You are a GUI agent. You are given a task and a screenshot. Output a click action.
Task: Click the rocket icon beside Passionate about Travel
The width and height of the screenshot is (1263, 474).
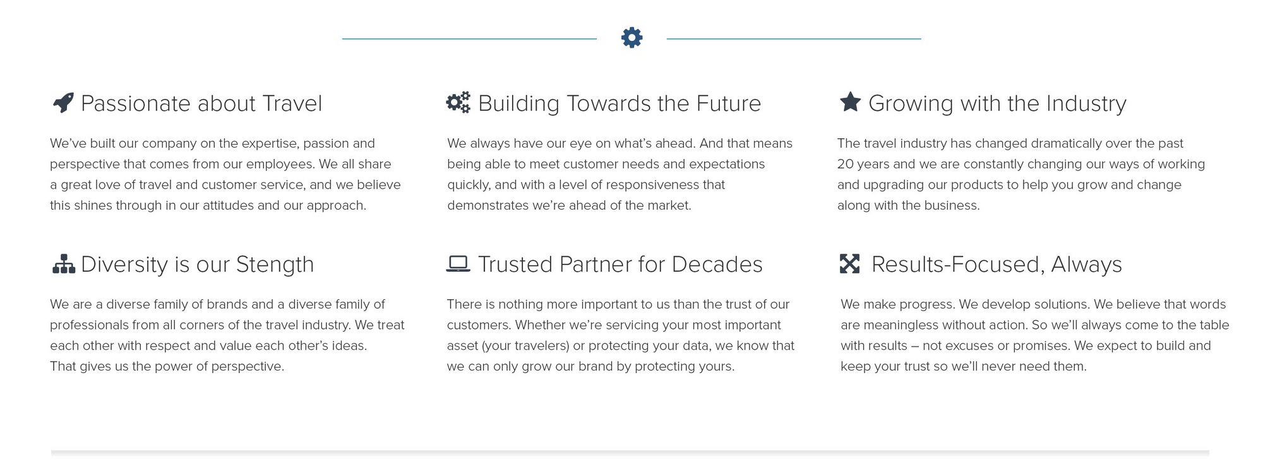63,102
